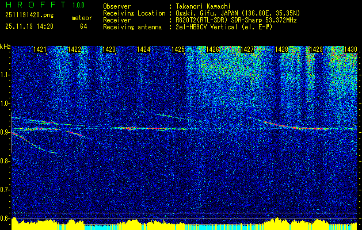The width and height of the screenshot is (362, 230).
Task: Click time marker 1425
Action: [x=178, y=49]
